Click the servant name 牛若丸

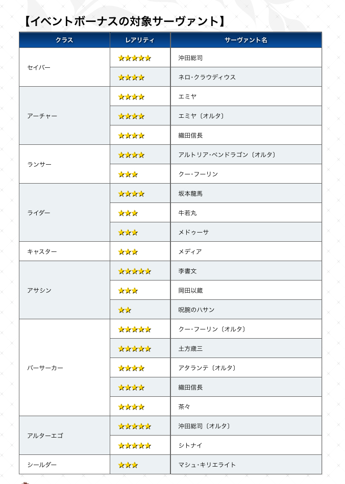point(187,213)
